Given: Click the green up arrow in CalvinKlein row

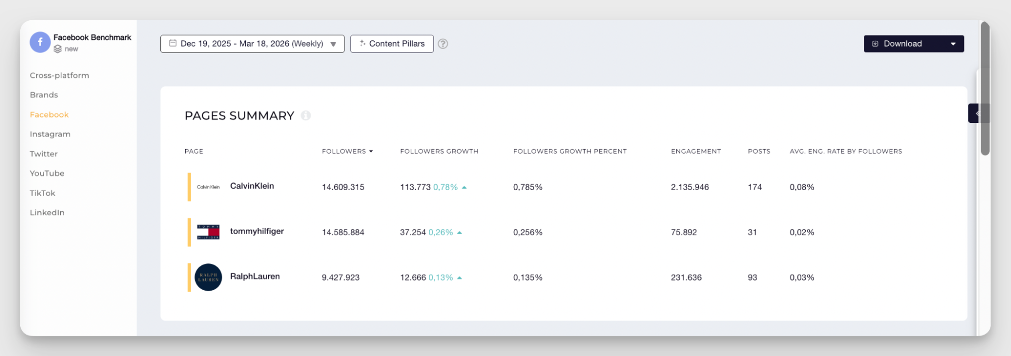Looking at the screenshot, I should 464,188.
